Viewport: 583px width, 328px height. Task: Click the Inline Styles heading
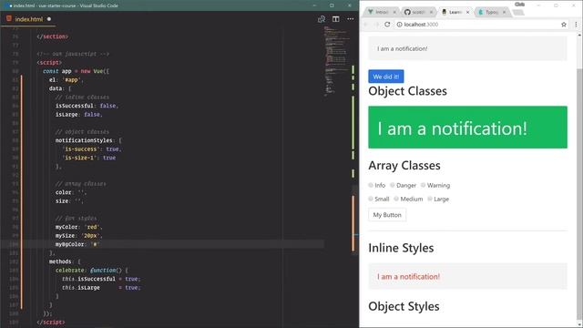click(x=401, y=248)
